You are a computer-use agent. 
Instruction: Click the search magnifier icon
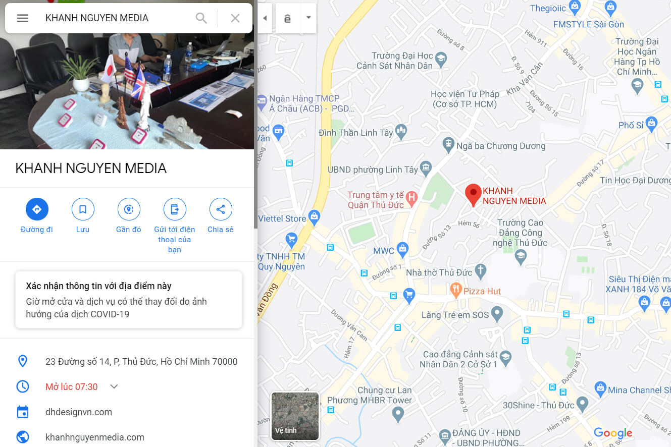coord(201,18)
